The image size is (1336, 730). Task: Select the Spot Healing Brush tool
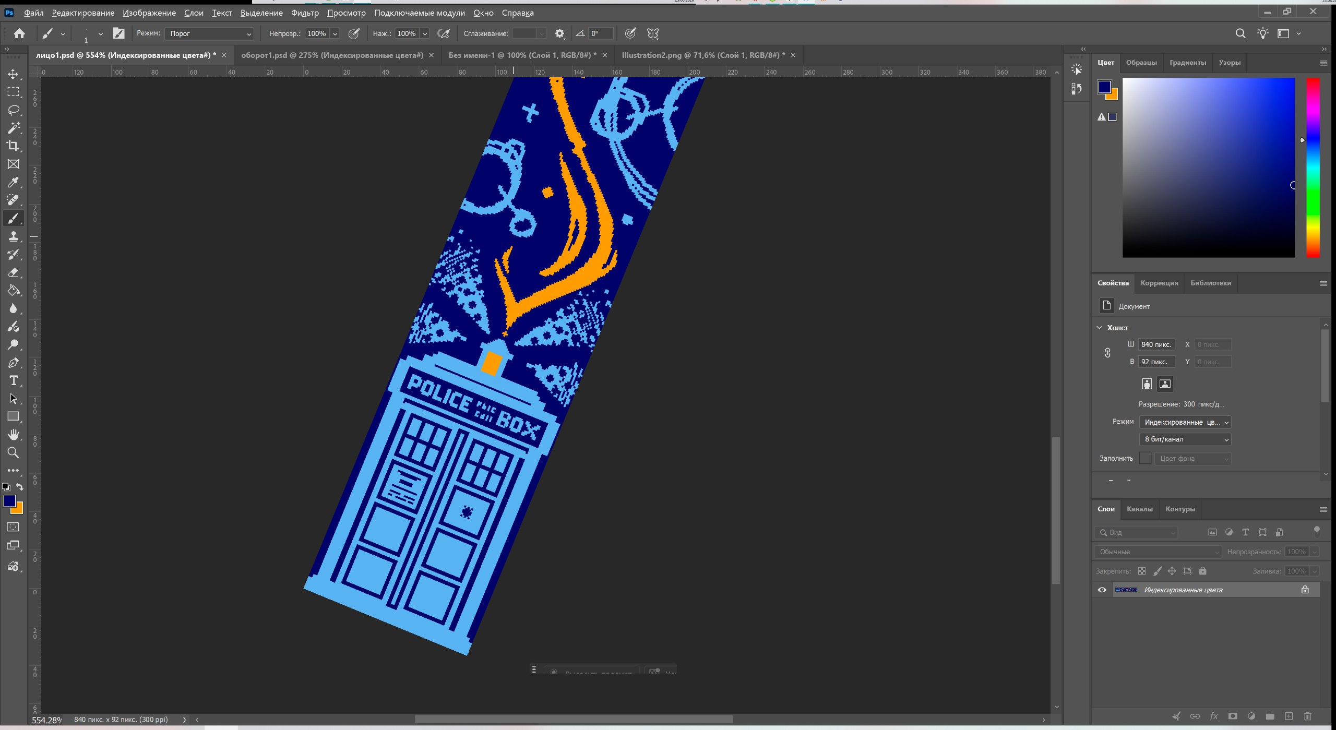[x=13, y=200]
